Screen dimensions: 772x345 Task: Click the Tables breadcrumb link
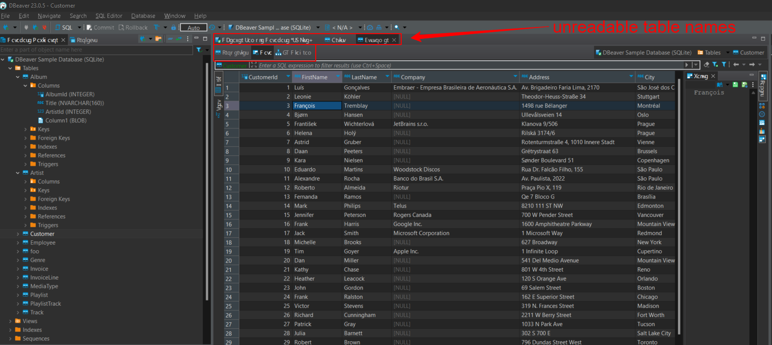pyautogui.click(x=708, y=53)
